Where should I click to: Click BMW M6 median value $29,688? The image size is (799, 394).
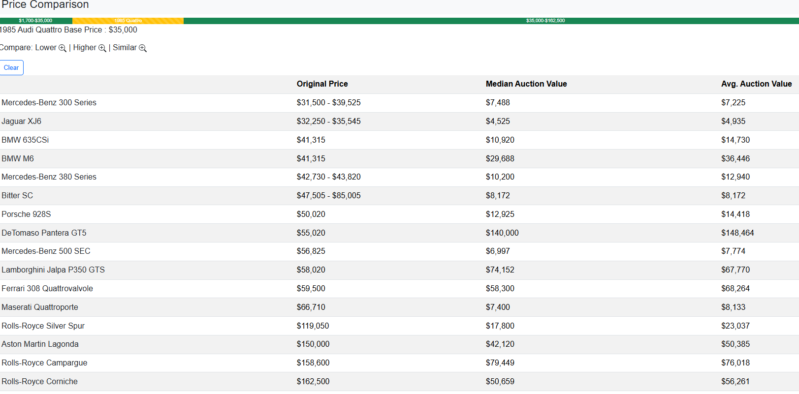[x=500, y=159]
